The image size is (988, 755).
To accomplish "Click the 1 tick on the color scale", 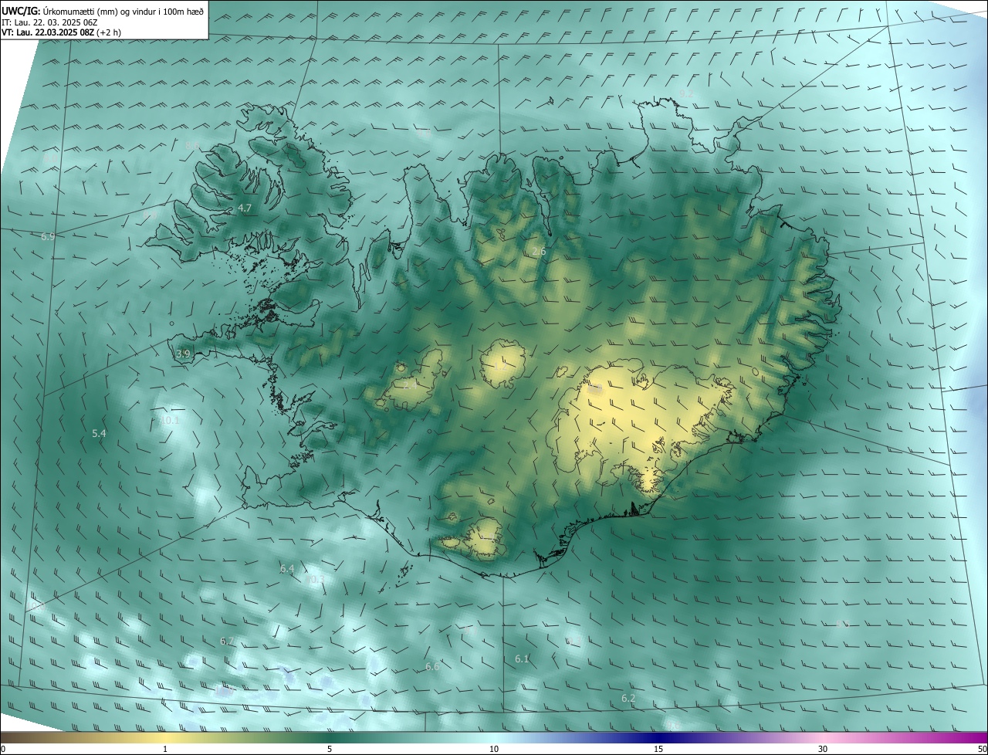I will [x=165, y=750].
